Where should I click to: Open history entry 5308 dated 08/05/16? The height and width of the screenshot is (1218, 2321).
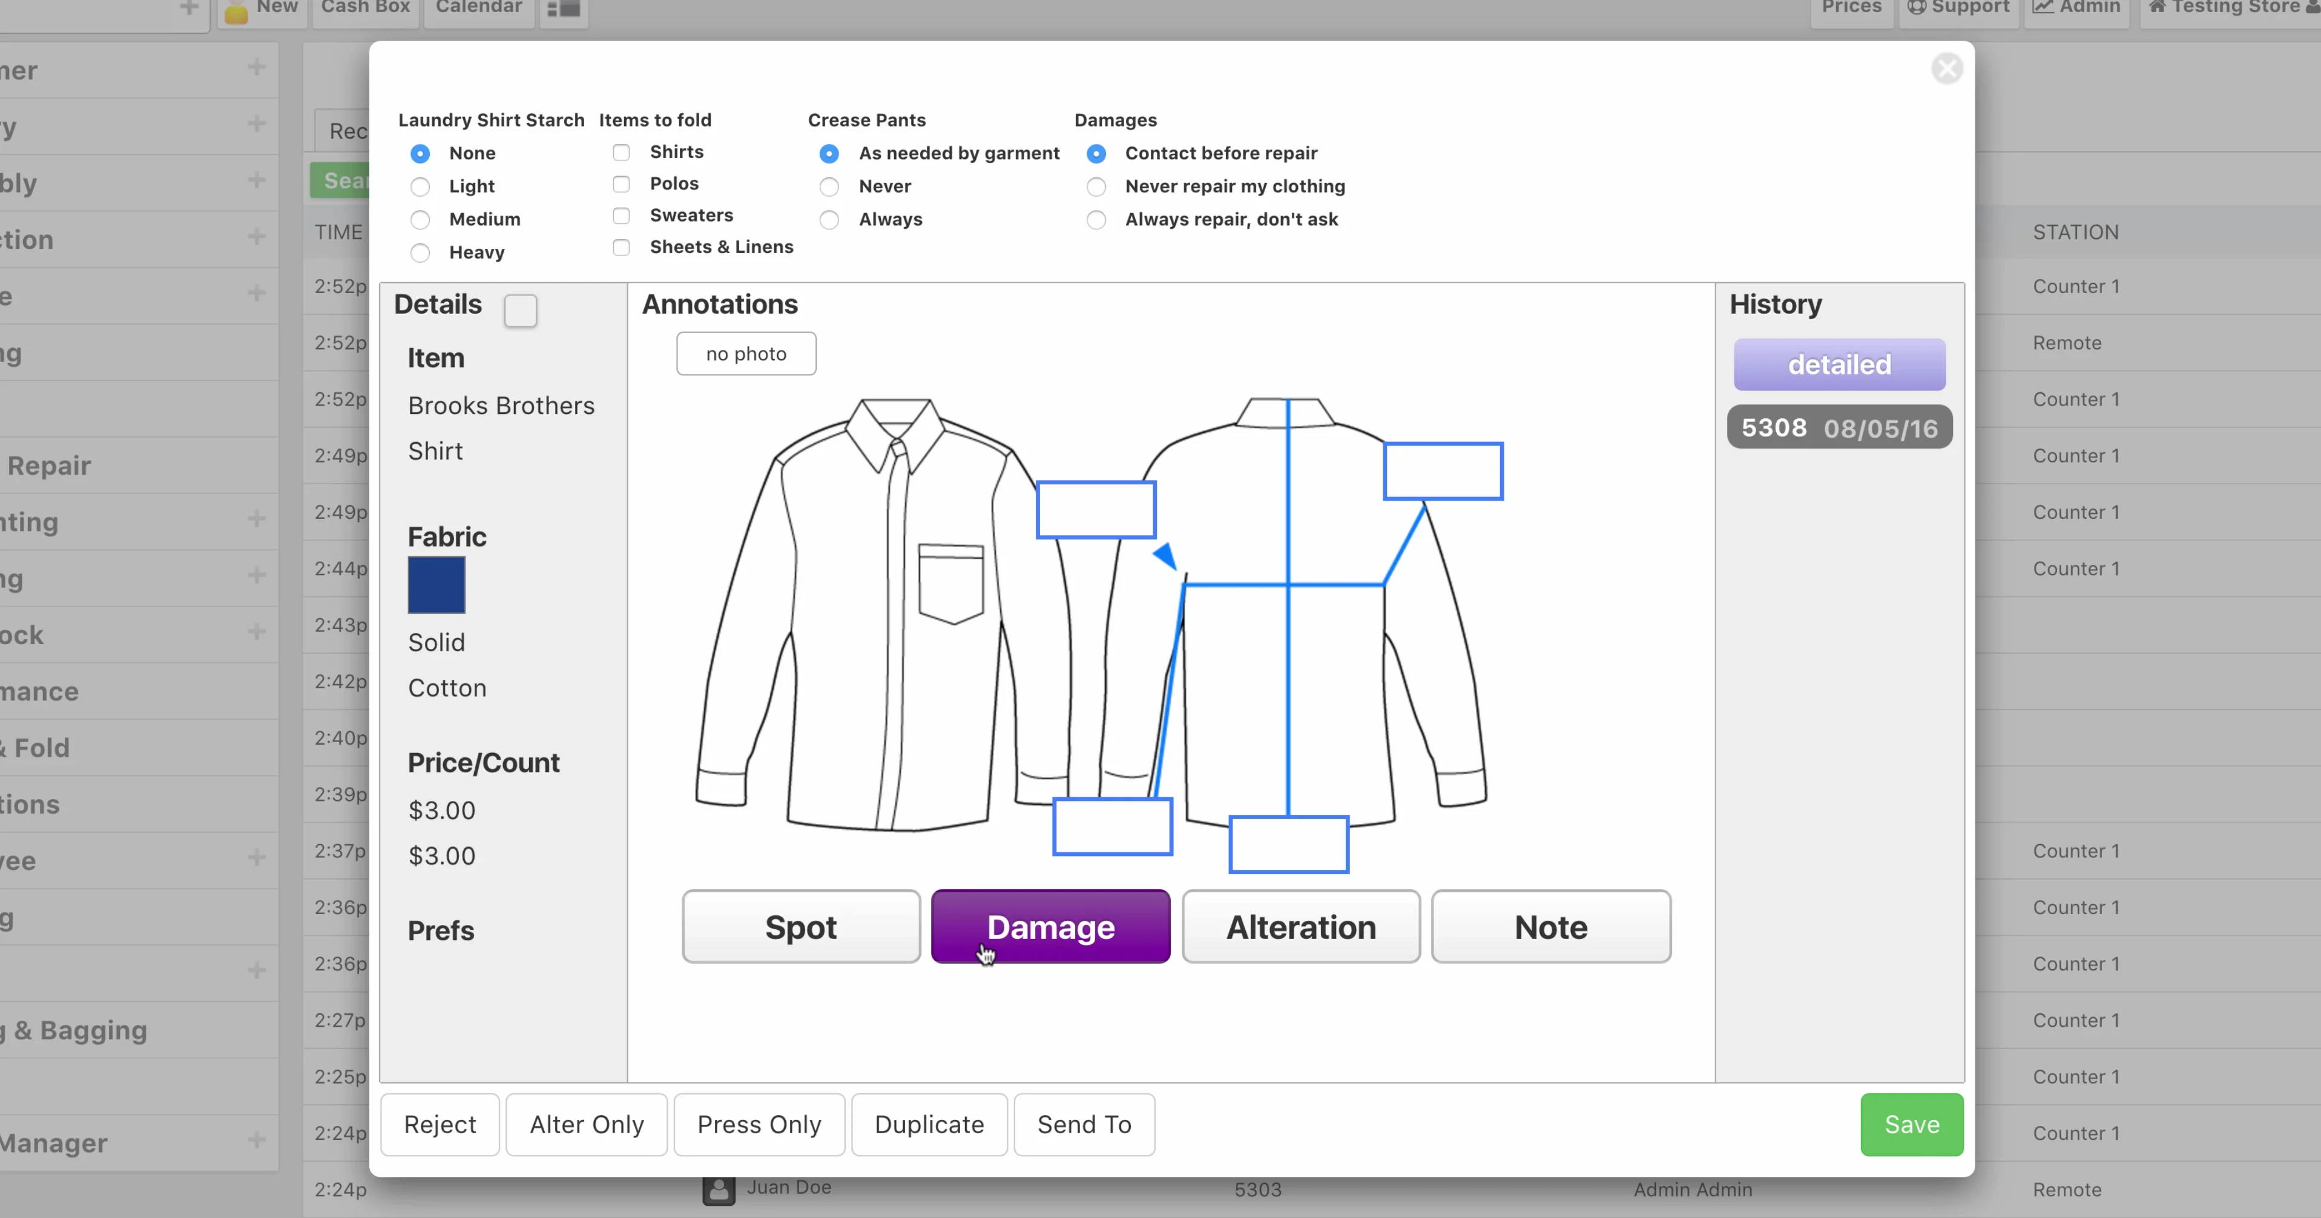pos(1839,428)
